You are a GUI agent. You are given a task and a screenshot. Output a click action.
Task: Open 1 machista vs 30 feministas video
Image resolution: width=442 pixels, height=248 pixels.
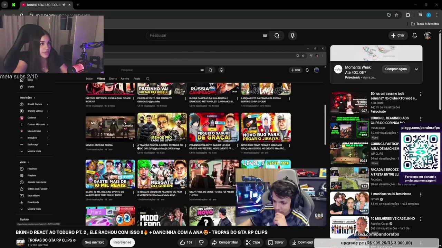[391, 194]
